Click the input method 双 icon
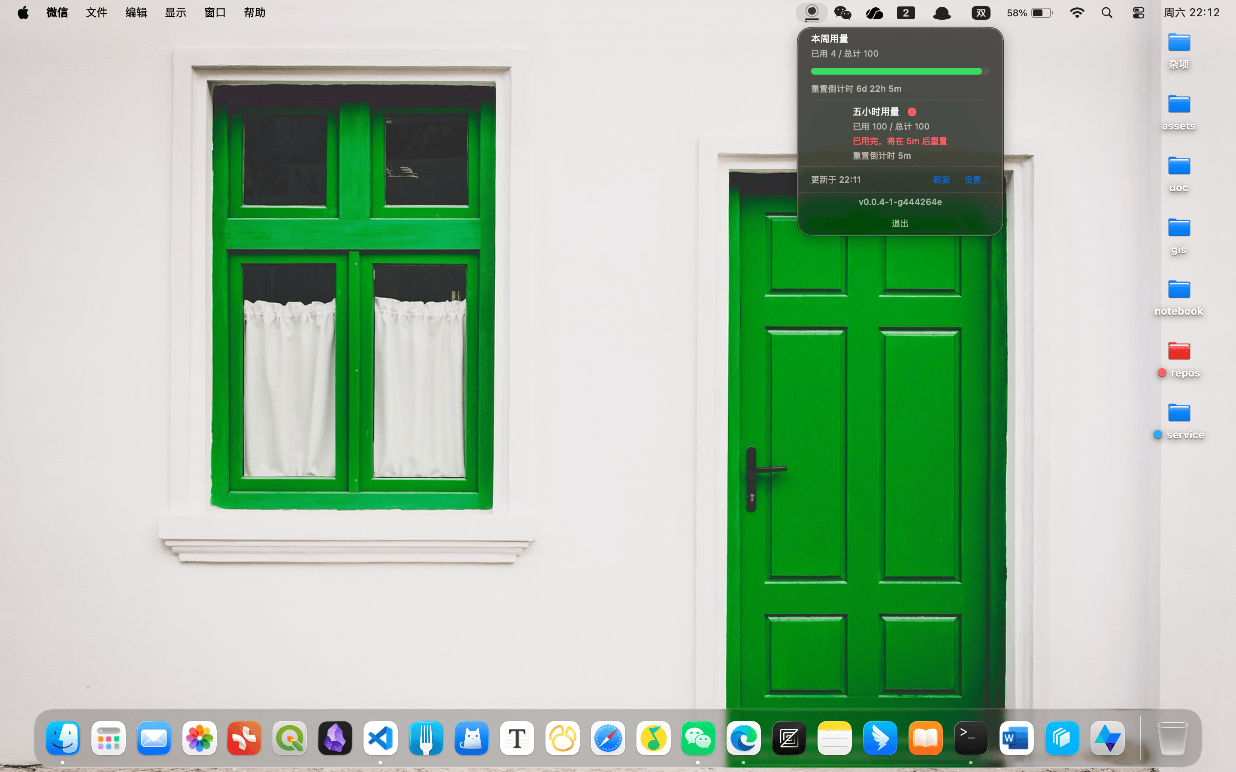Viewport: 1236px width, 772px height. (x=981, y=13)
